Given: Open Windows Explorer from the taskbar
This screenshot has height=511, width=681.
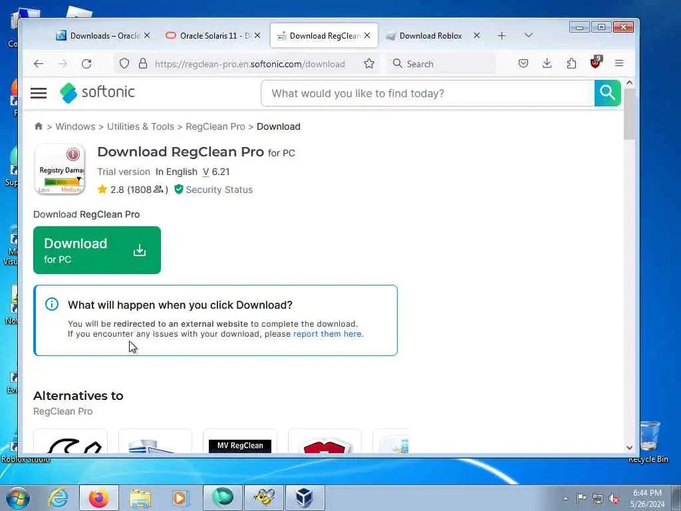Looking at the screenshot, I should 140,498.
